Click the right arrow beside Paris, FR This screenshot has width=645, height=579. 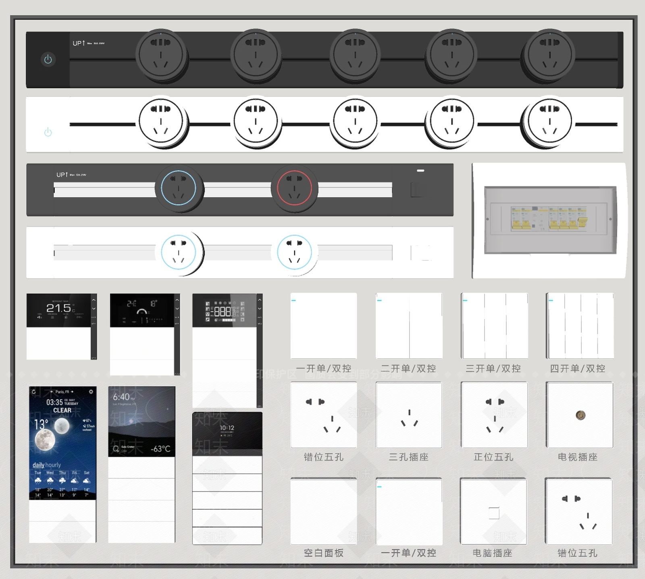[72, 392]
